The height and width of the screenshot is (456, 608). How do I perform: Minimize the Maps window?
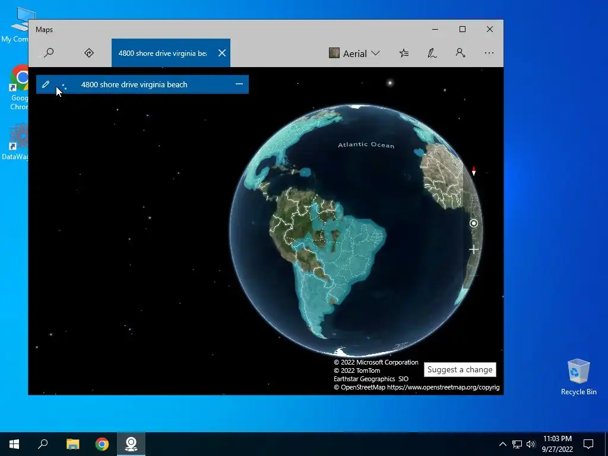pos(435,29)
